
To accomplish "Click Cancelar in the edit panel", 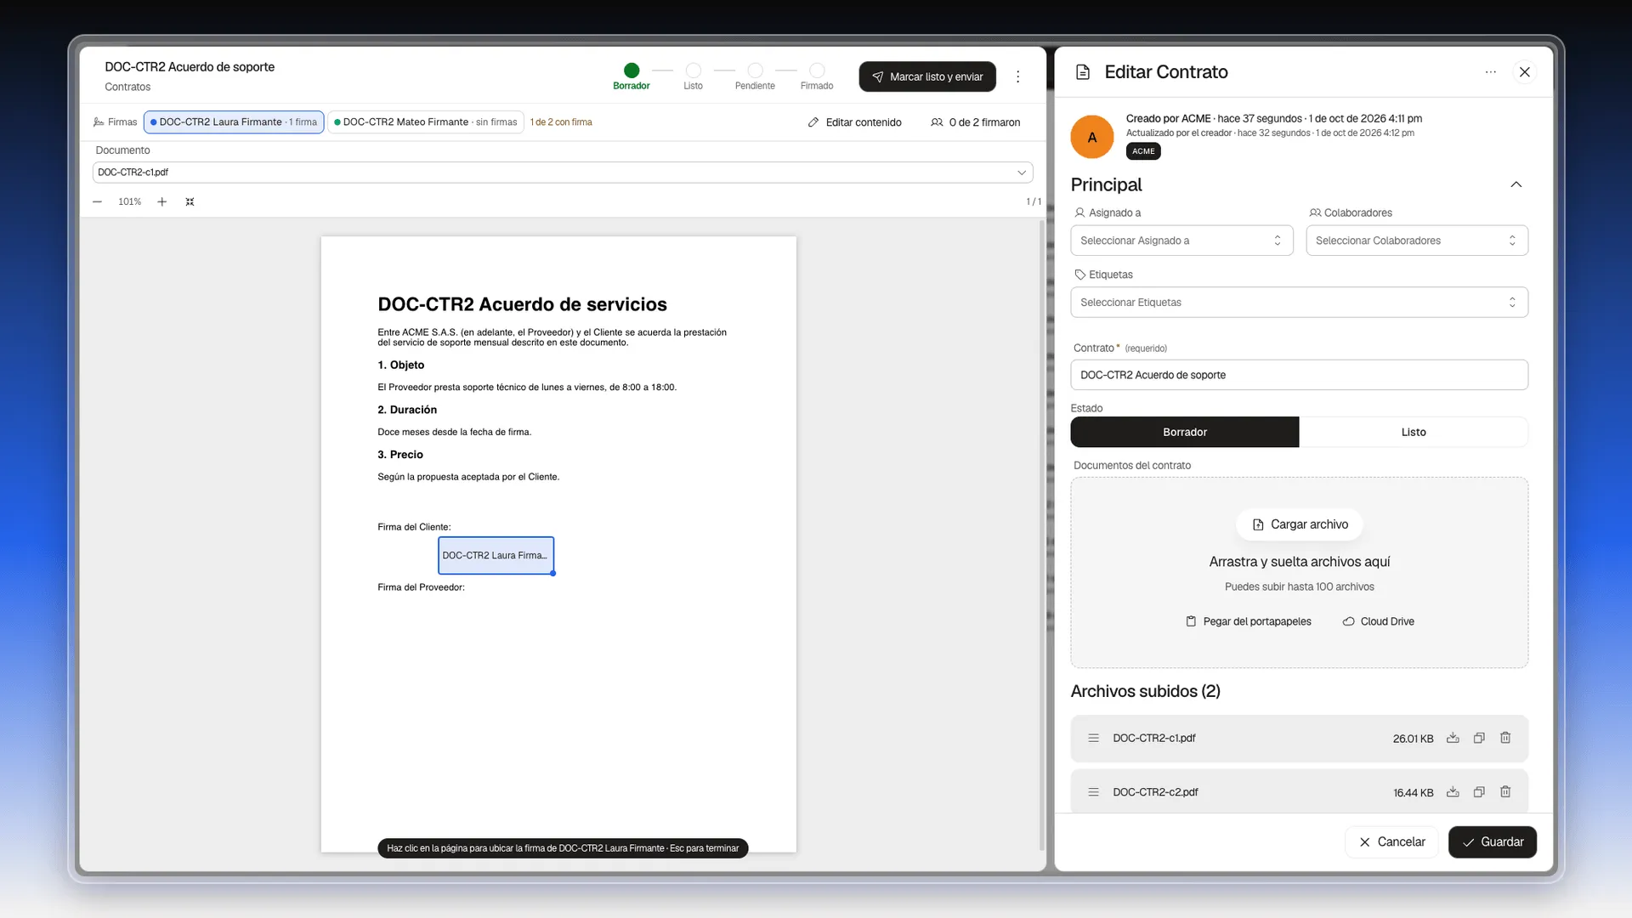I will tap(1392, 841).
